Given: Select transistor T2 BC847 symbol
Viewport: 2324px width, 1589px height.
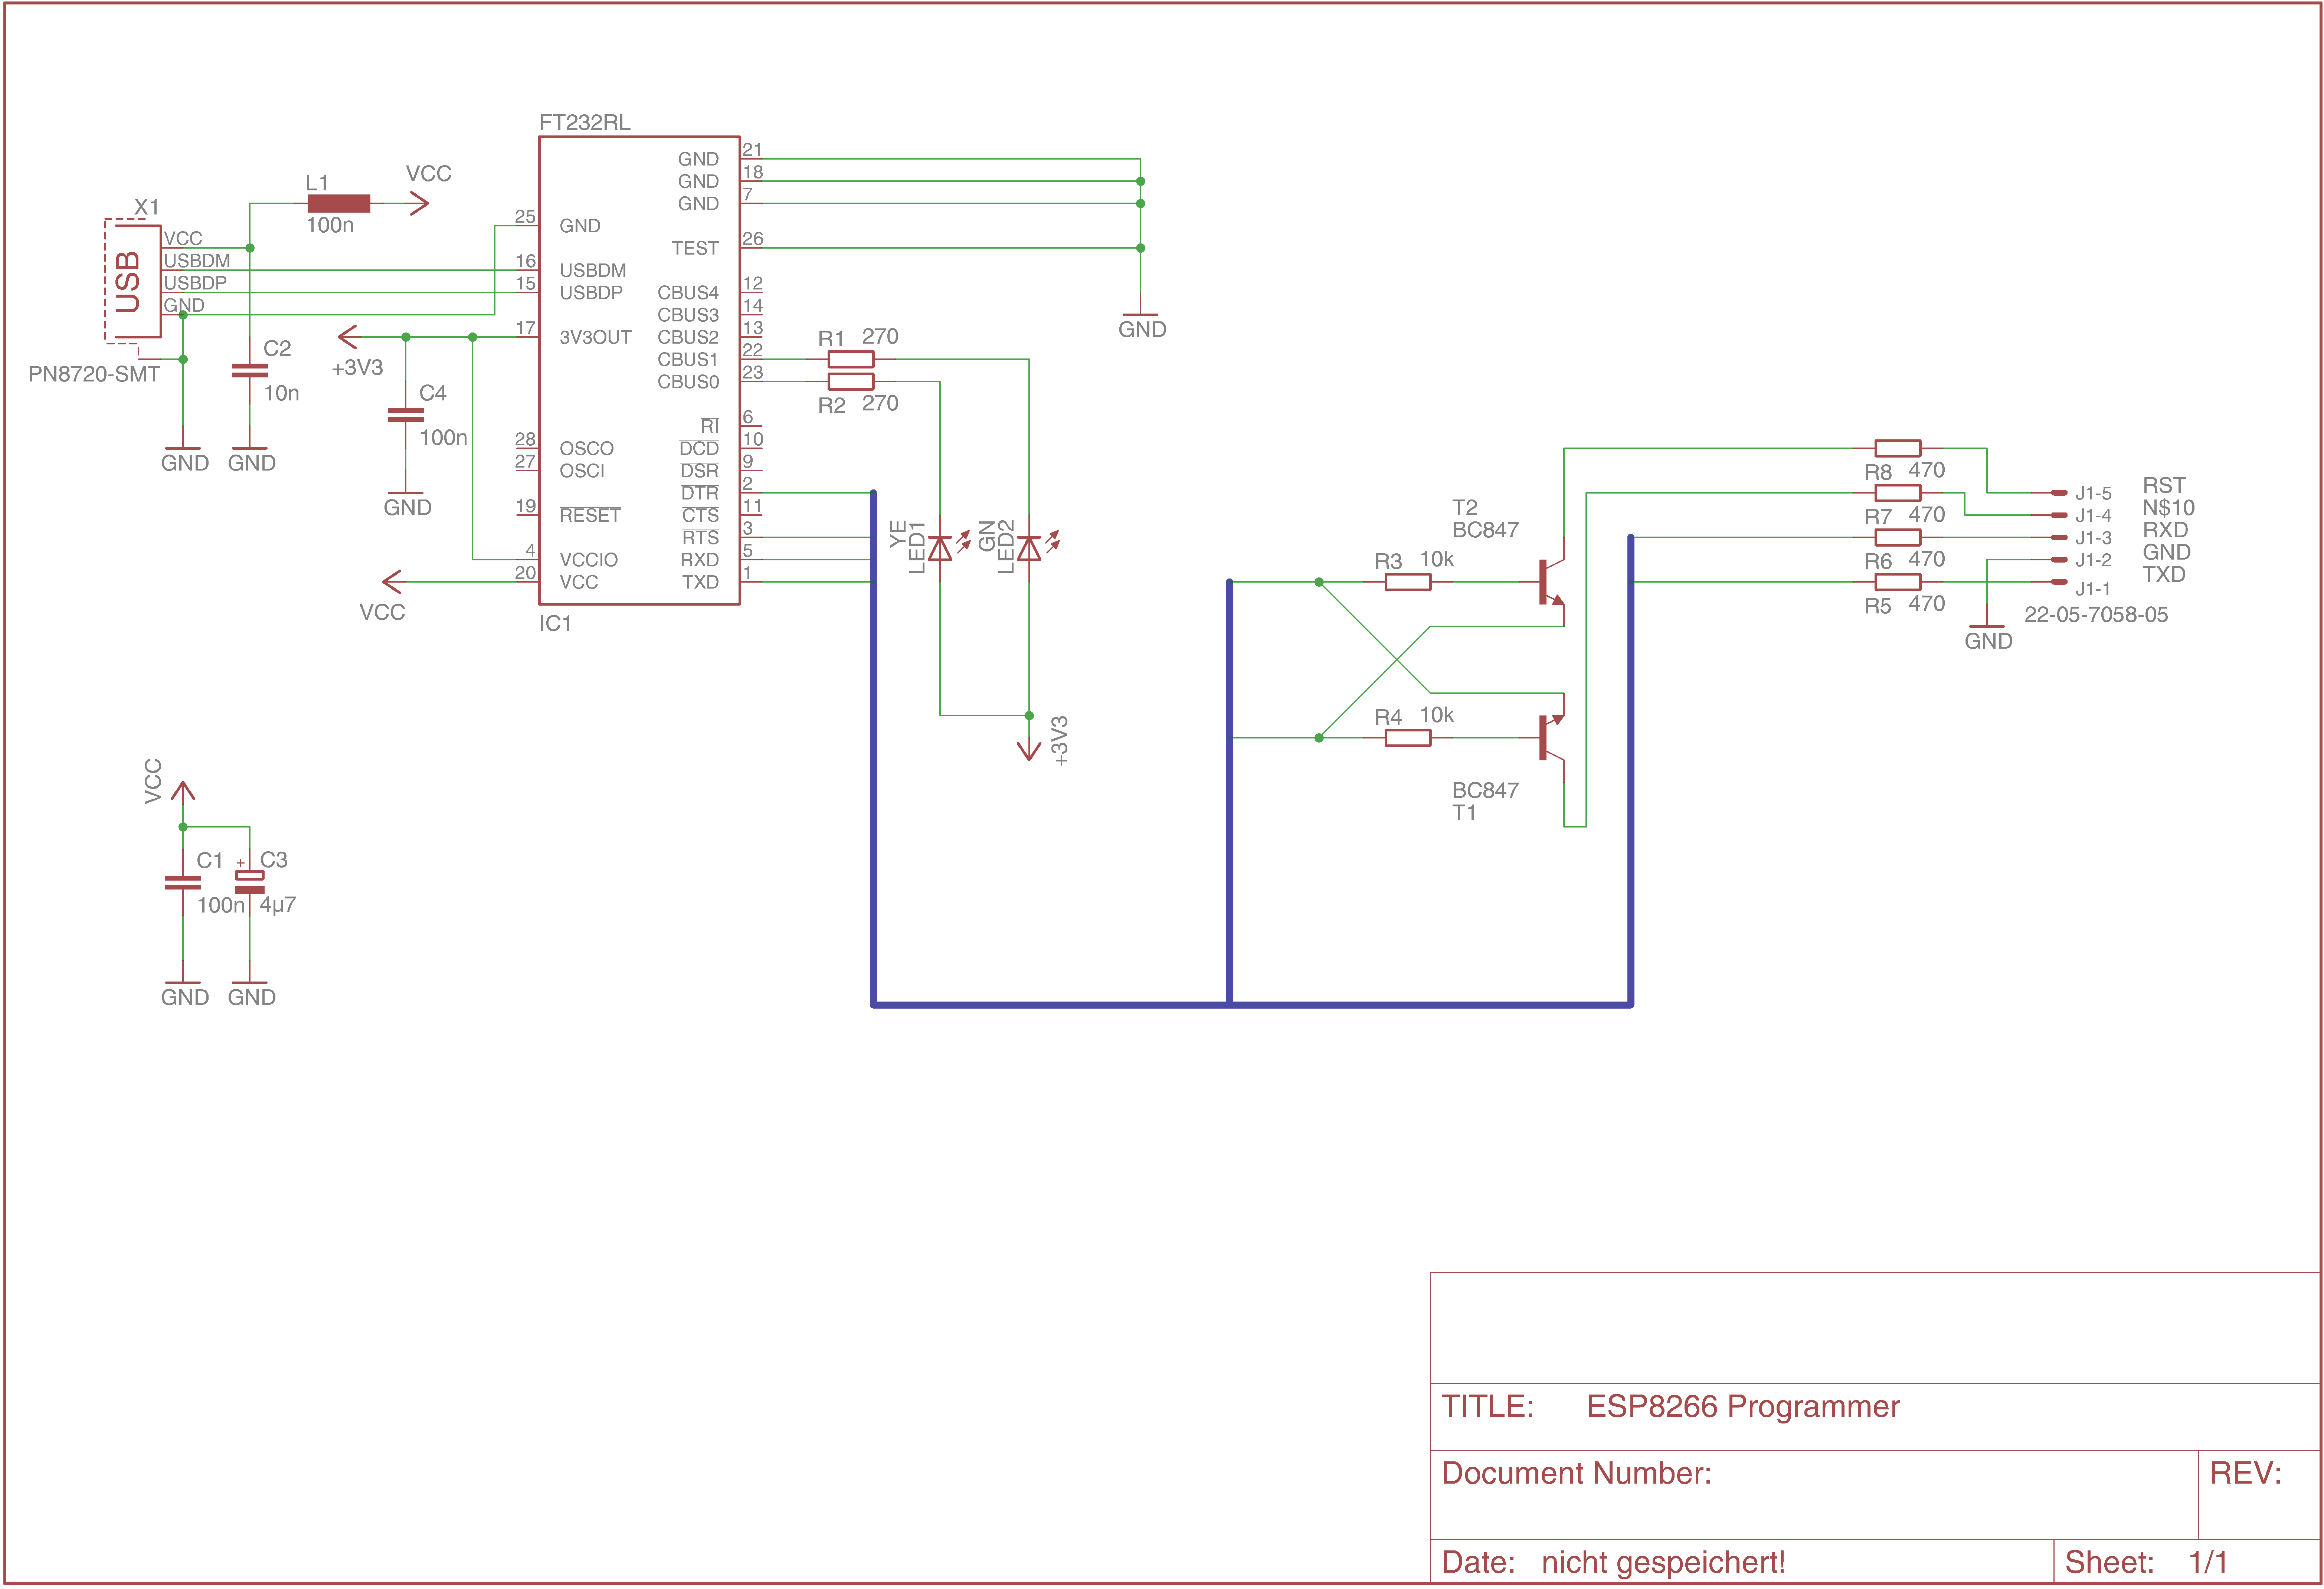Looking at the screenshot, I should pos(1552,582).
